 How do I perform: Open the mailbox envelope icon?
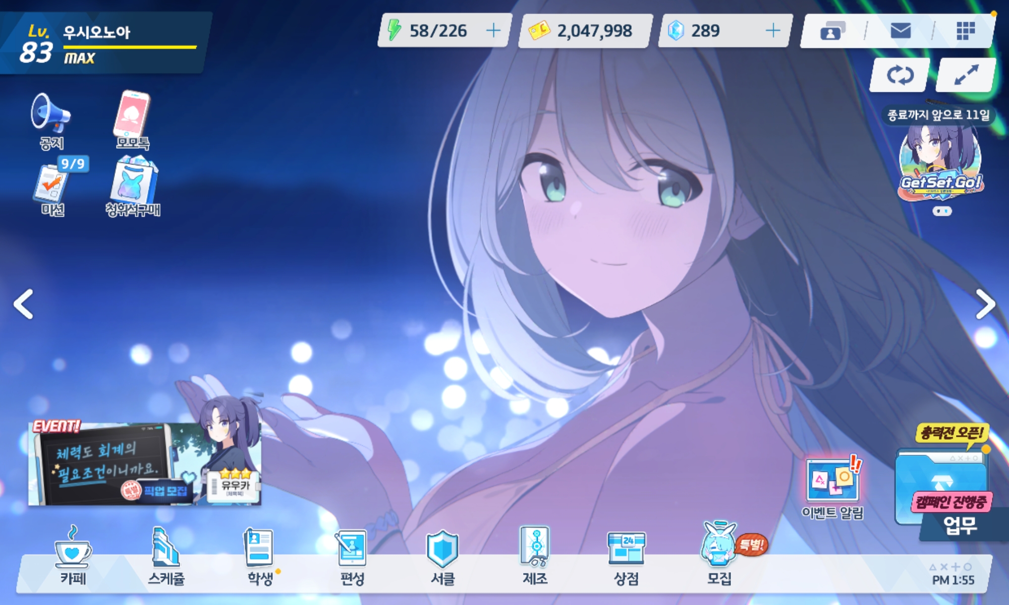coord(901,31)
